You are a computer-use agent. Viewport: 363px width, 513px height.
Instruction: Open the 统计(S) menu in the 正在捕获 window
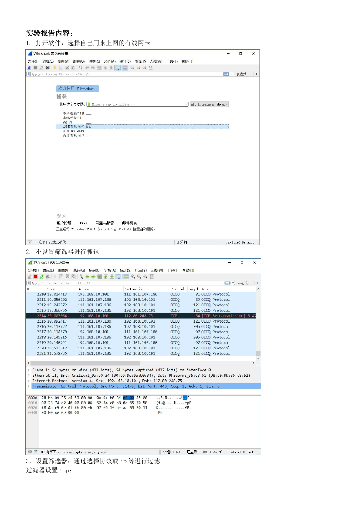125,270
